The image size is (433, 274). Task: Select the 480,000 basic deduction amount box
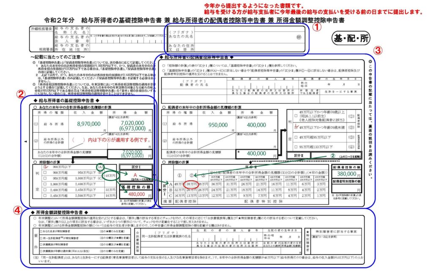click(135, 194)
